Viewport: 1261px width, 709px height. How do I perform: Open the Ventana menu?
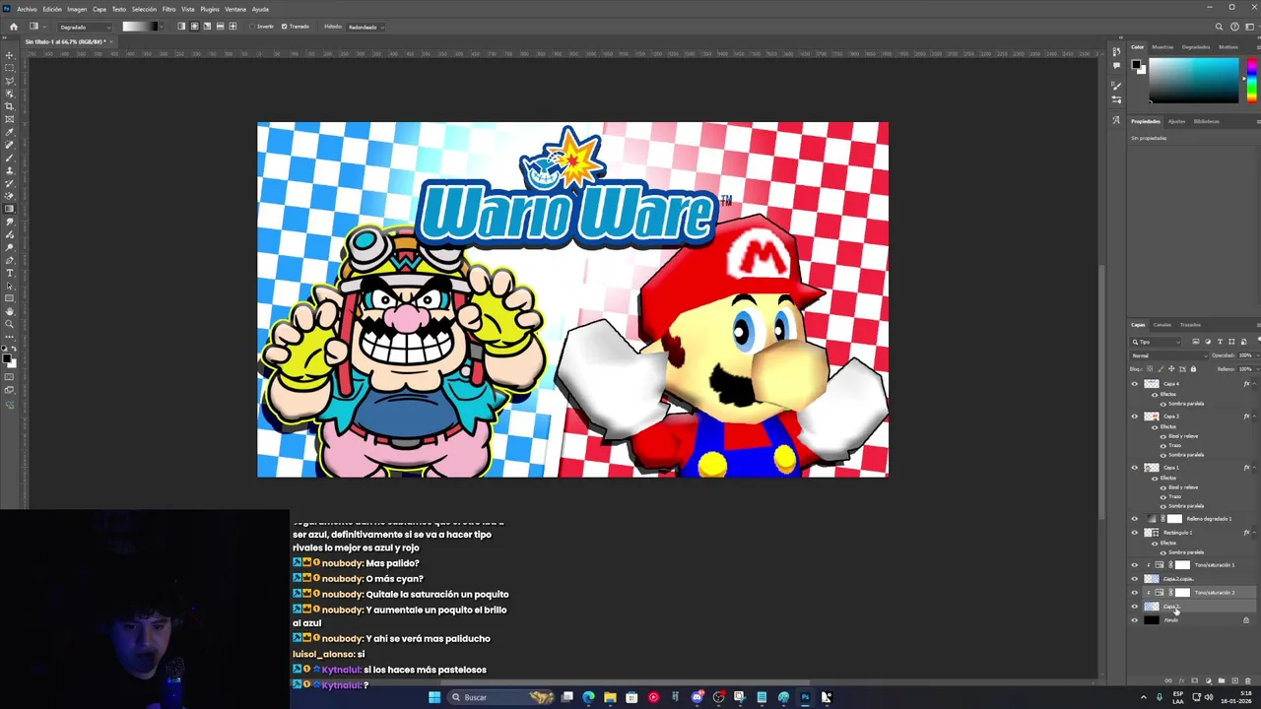[235, 9]
